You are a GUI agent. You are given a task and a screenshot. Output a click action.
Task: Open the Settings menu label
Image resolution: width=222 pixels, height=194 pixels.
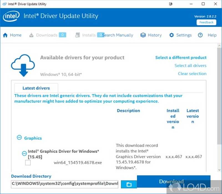(184, 35)
